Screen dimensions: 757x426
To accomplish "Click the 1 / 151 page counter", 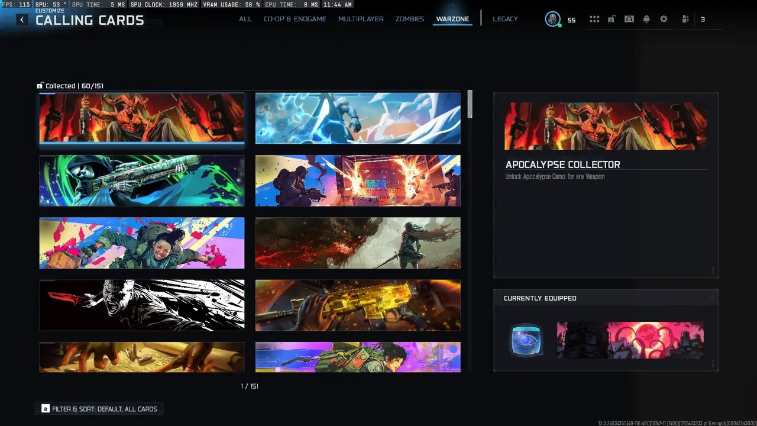I will point(250,386).
